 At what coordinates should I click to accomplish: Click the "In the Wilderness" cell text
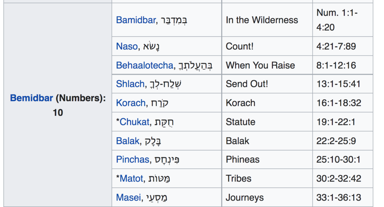[x=262, y=20]
